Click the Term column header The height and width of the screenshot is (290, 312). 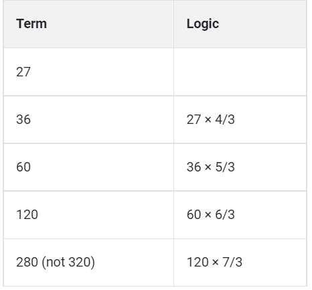pyautogui.click(x=88, y=24)
